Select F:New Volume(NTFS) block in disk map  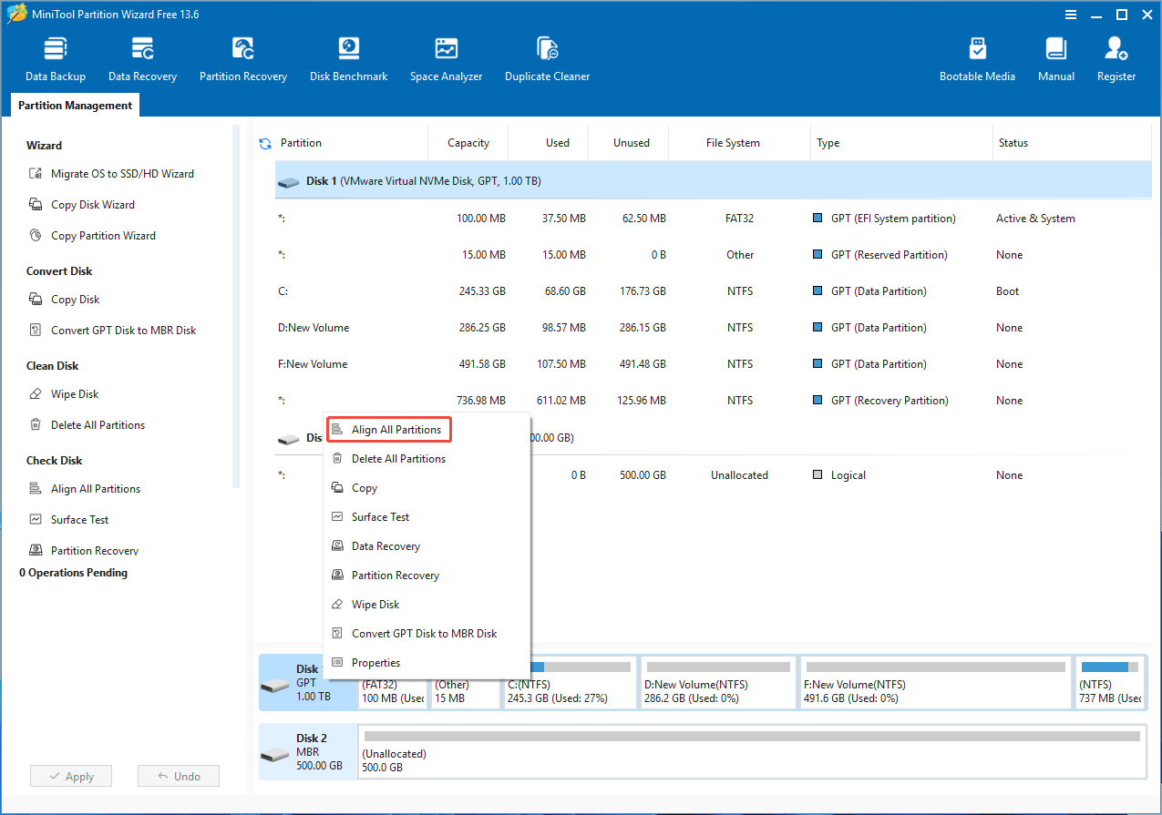935,683
